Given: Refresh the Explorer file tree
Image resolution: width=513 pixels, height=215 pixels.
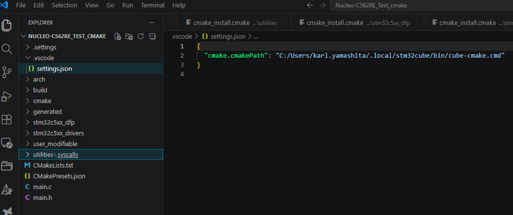Looking at the screenshot, I should (x=141, y=37).
